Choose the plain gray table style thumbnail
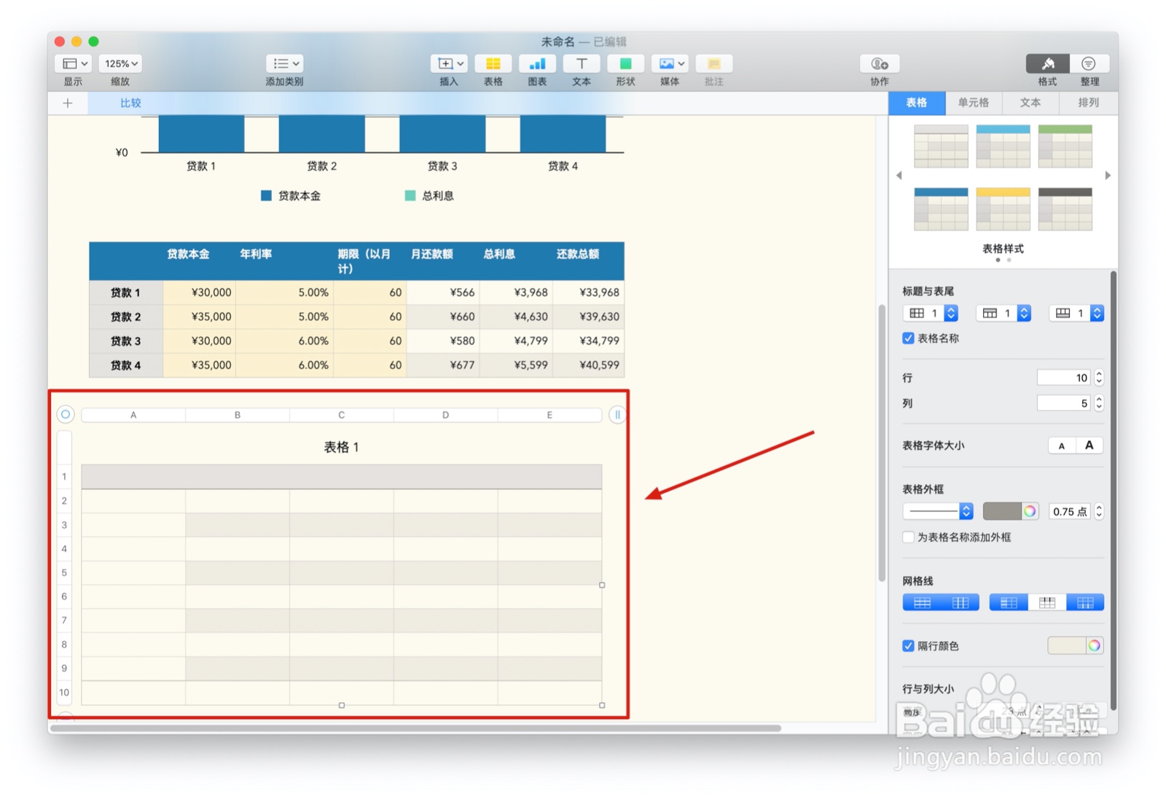The image size is (1166, 797). click(x=941, y=146)
